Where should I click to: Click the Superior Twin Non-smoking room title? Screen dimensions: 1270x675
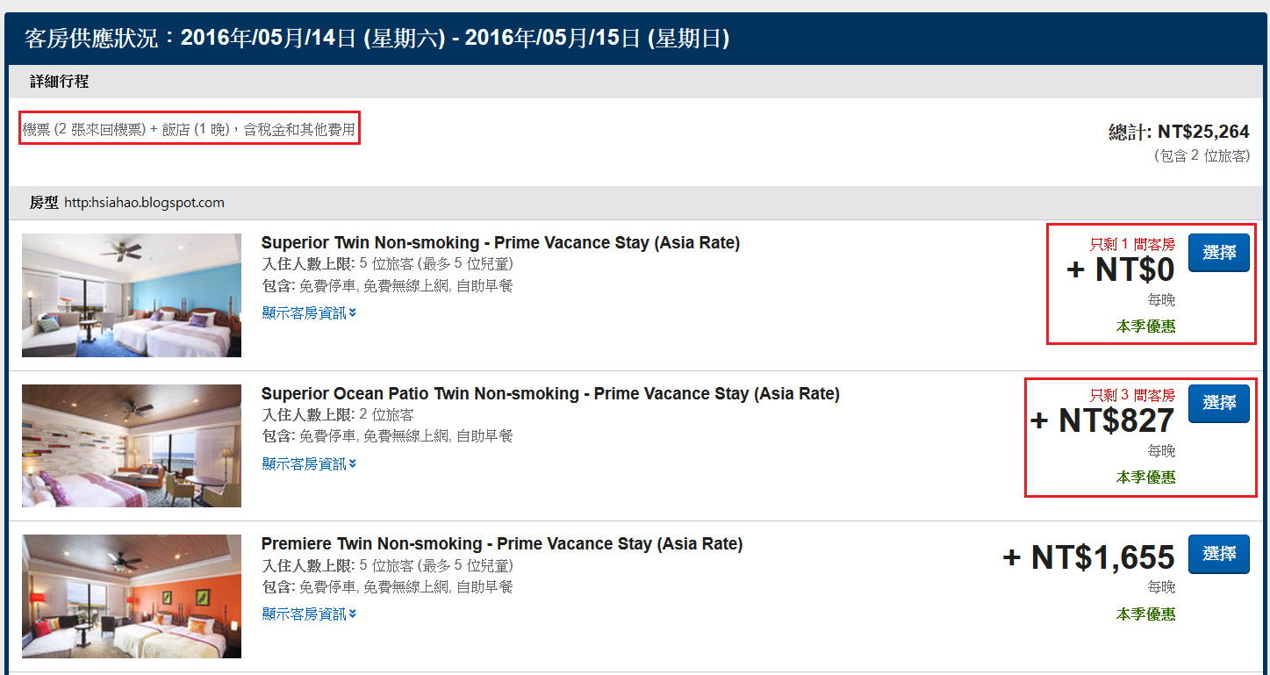[x=500, y=243]
